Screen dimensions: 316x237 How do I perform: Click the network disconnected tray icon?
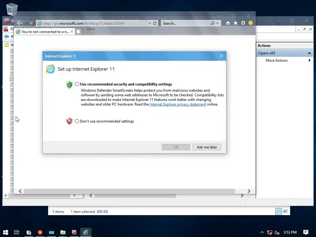[x=269, y=232]
